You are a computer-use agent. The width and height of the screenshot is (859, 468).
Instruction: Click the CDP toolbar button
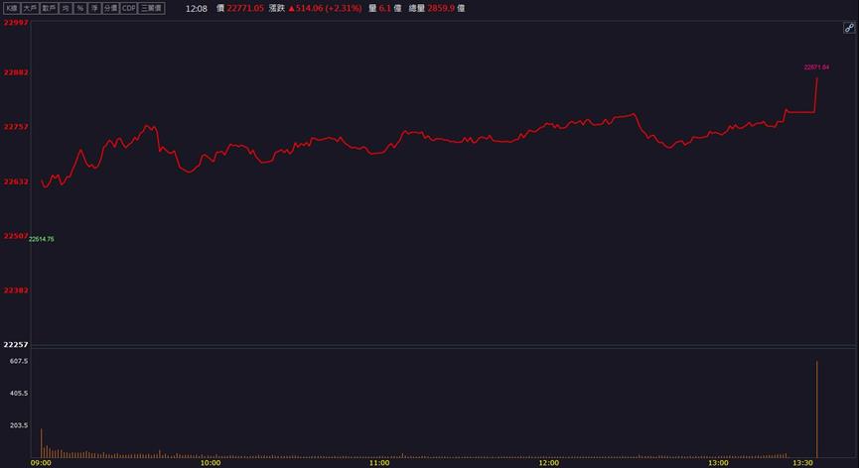[x=129, y=8]
